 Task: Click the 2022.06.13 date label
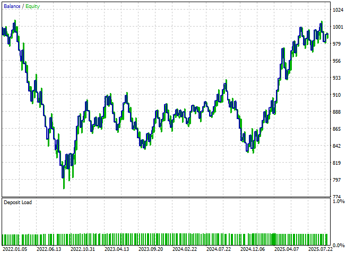[x=49, y=249]
